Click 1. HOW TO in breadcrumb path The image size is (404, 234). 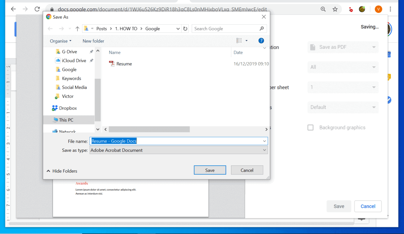click(126, 29)
